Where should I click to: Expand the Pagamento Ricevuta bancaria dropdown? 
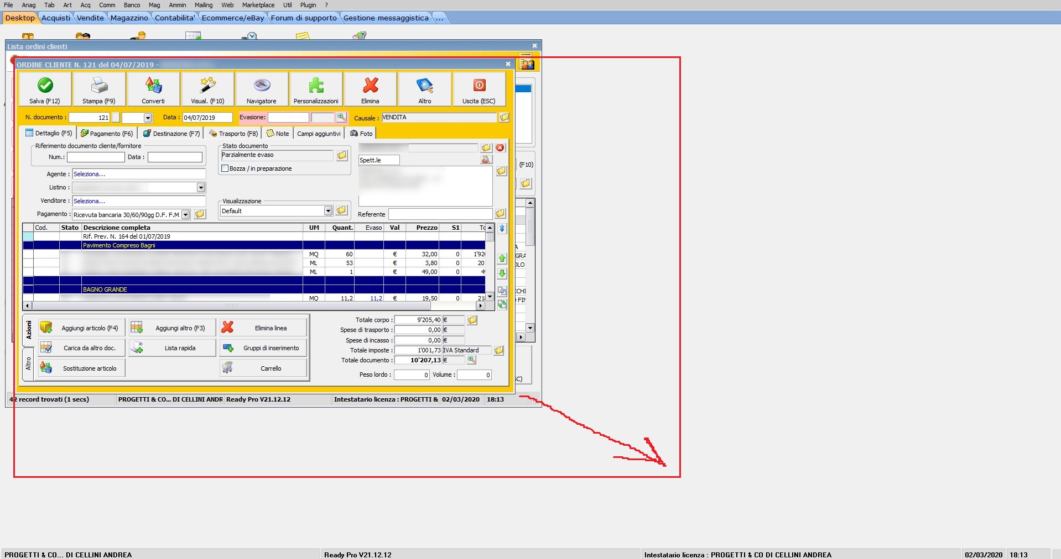pos(186,215)
